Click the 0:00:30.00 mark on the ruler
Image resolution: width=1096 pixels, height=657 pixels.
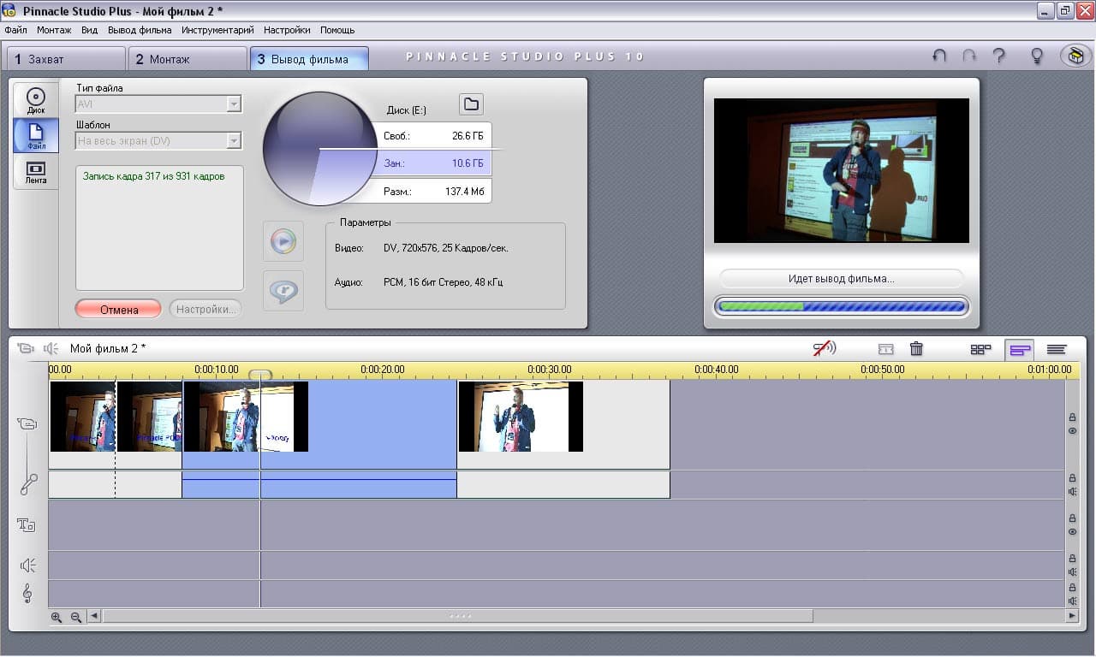click(550, 370)
